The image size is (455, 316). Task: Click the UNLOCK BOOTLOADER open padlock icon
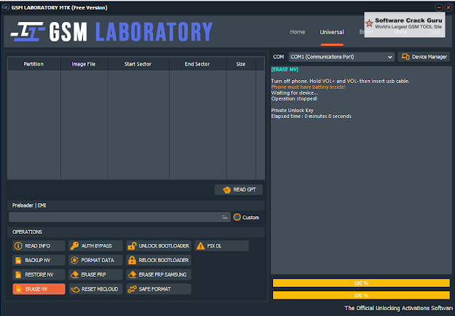[132, 246]
